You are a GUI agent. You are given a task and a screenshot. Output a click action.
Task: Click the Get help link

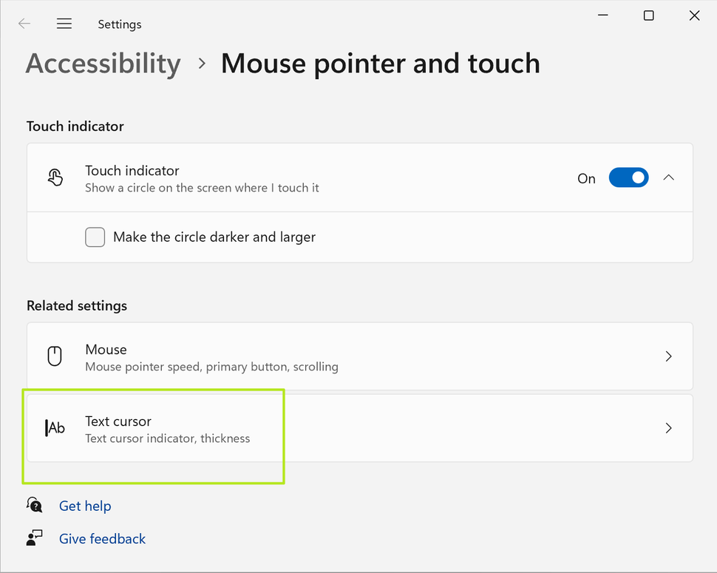tap(85, 506)
